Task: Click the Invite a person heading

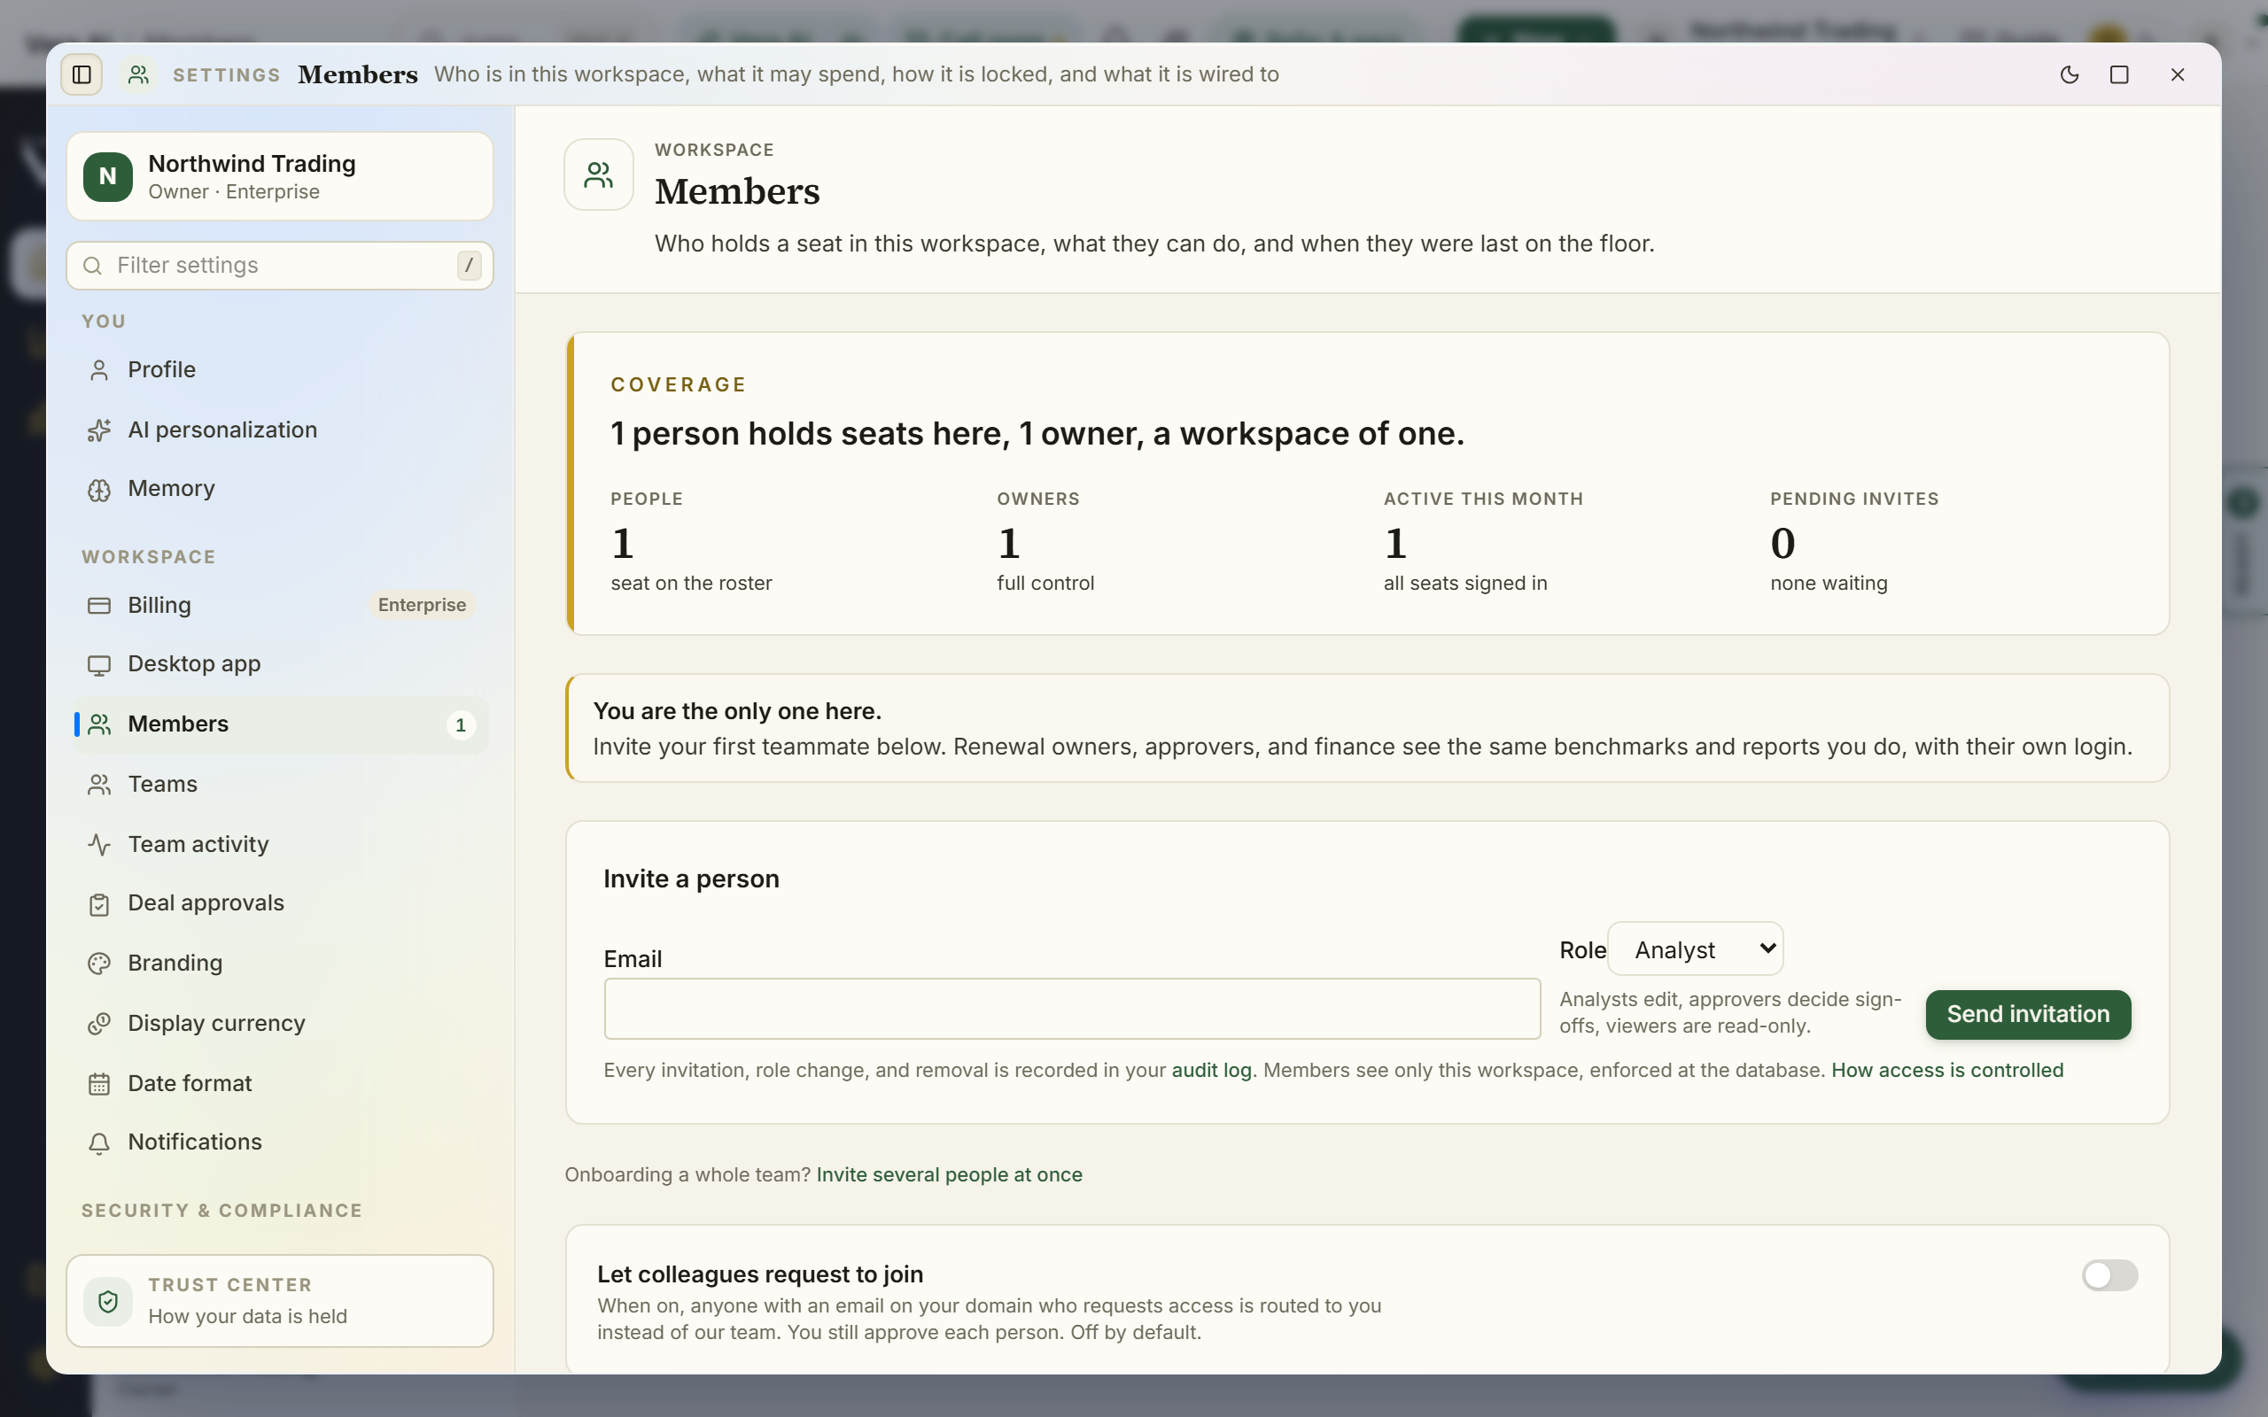Action: (x=692, y=879)
